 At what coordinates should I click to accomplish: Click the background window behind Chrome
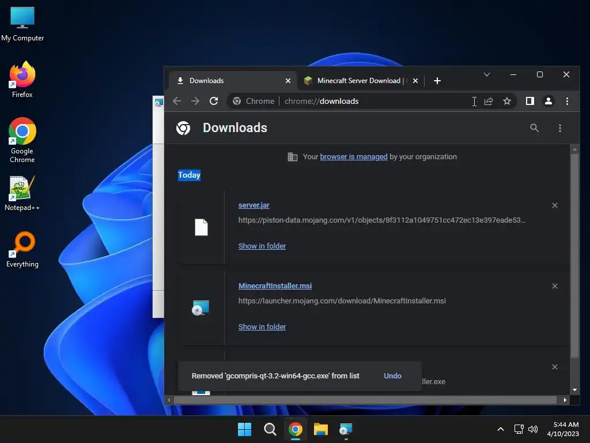158,207
